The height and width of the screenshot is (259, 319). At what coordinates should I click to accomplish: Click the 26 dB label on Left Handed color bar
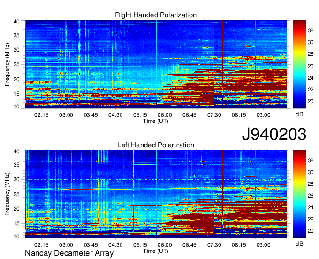click(311, 196)
